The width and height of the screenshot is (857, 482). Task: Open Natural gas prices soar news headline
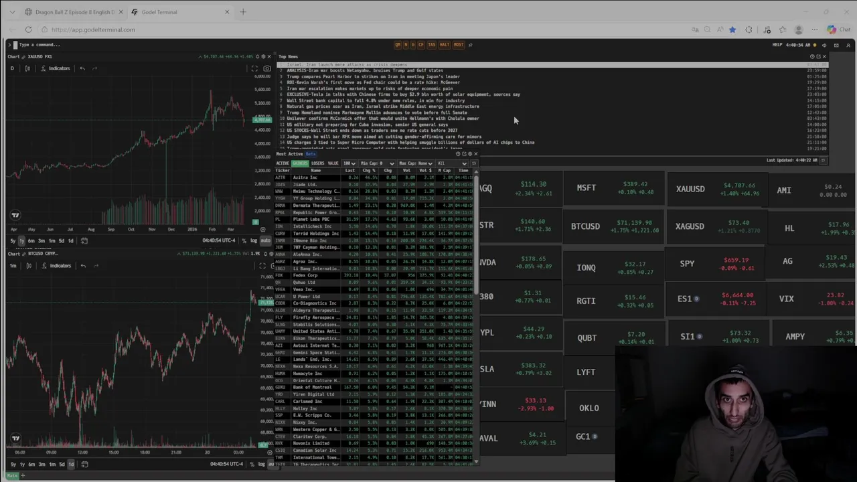[x=383, y=106]
